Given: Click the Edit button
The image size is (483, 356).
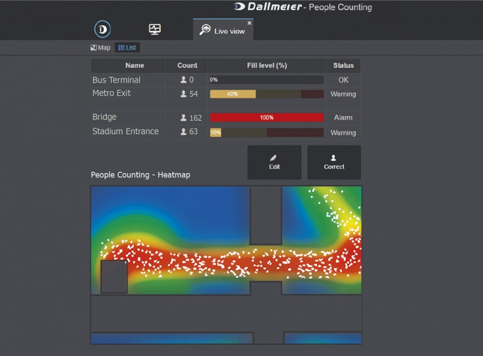Looking at the screenshot, I should pos(274,162).
